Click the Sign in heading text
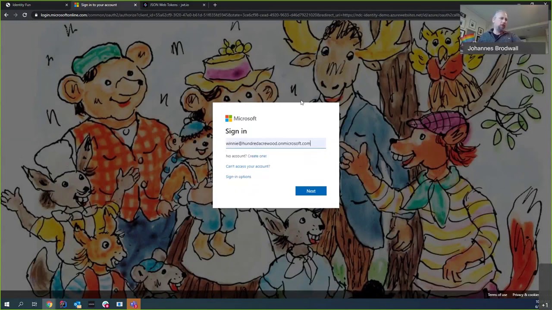The width and height of the screenshot is (552, 310). [x=236, y=131]
